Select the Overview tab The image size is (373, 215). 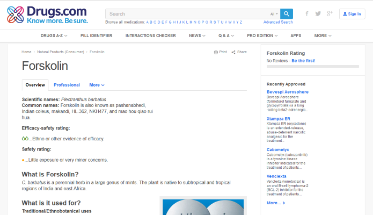35,85
